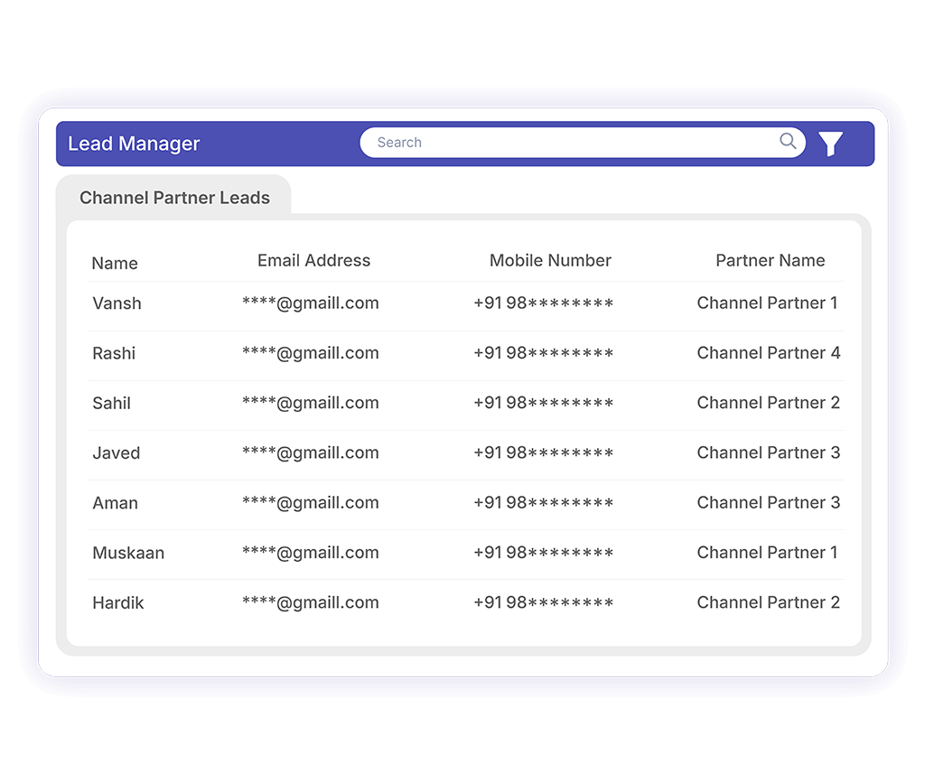The width and height of the screenshot is (925, 783).
Task: Click inside the Search input field
Action: 542,142
